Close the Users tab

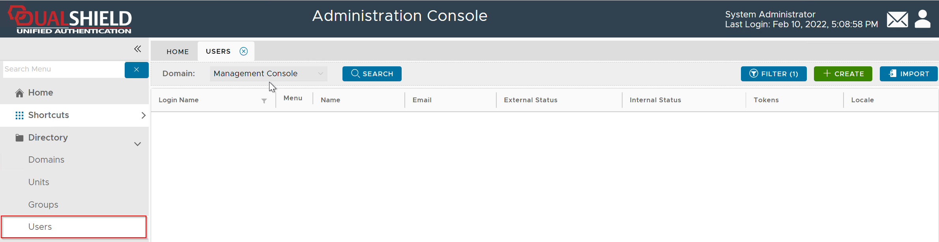coord(244,51)
